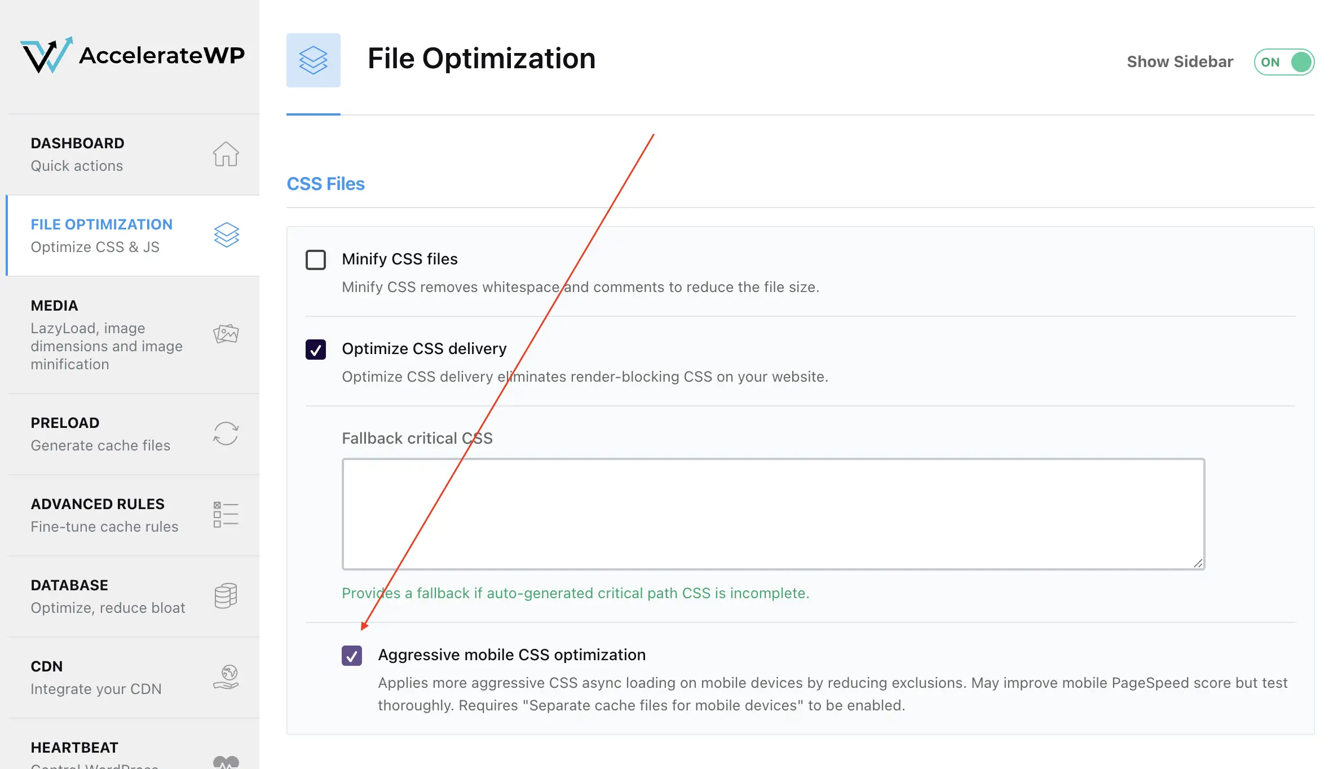1342x769 pixels.
Task: Uncheck Optimize CSS delivery
Action: click(x=316, y=350)
